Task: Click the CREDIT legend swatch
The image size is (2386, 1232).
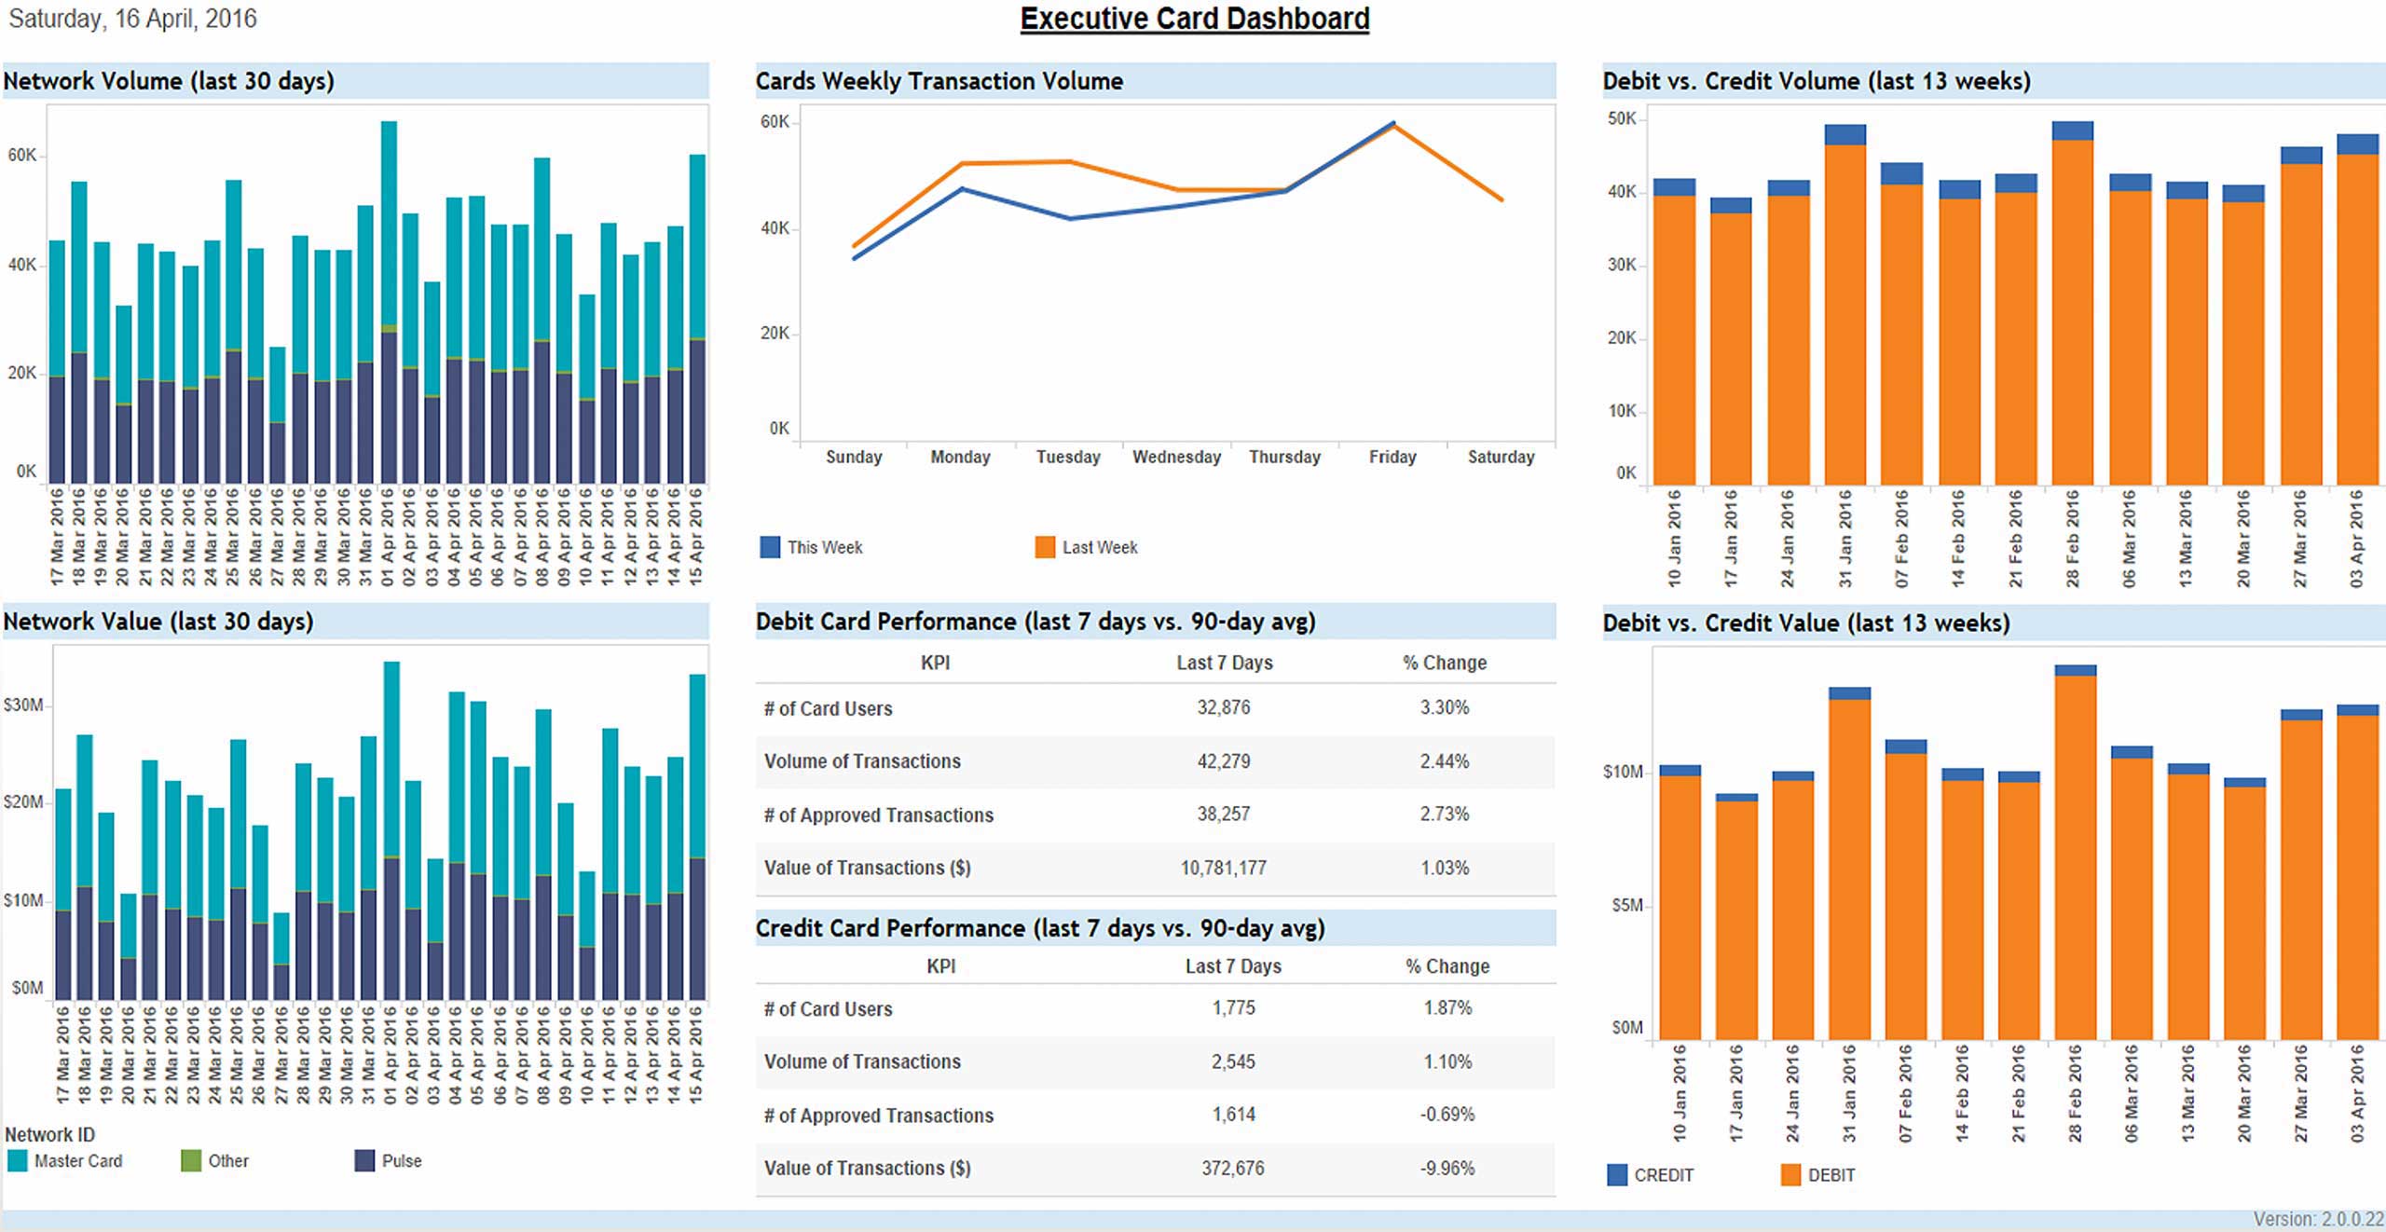Action: 1617,1174
